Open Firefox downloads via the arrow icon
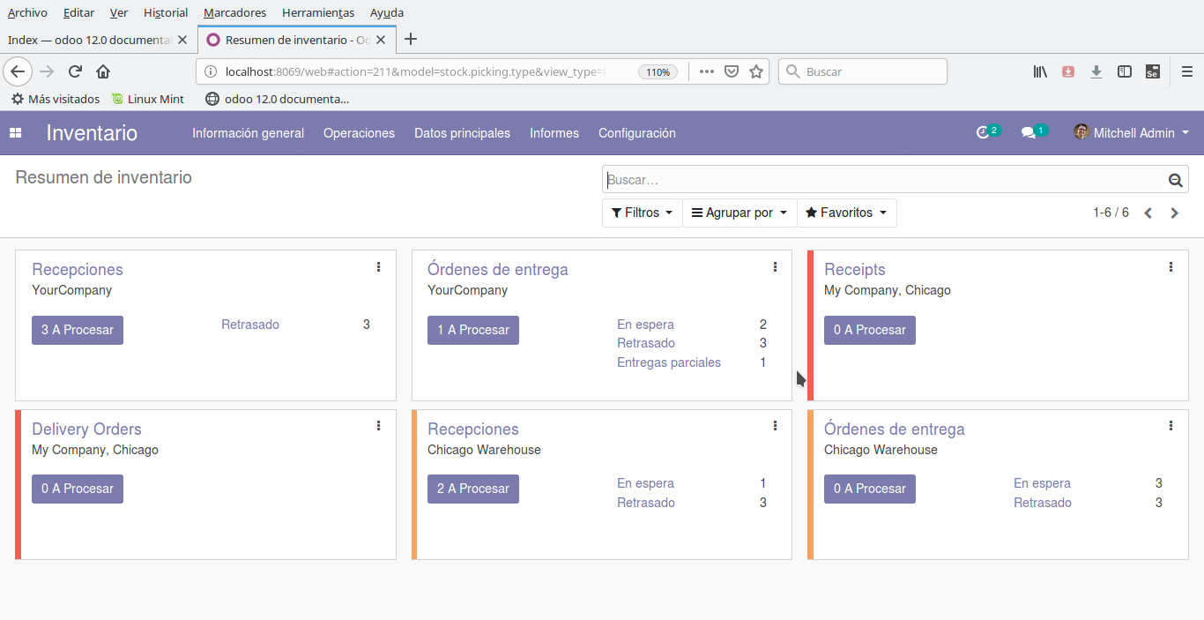Image resolution: width=1204 pixels, height=620 pixels. pyautogui.click(x=1096, y=71)
